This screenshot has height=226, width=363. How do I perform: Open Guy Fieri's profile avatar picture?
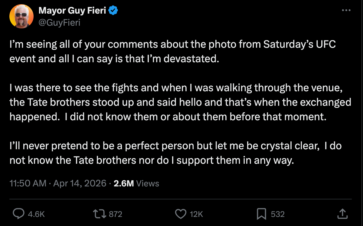pos(21,17)
